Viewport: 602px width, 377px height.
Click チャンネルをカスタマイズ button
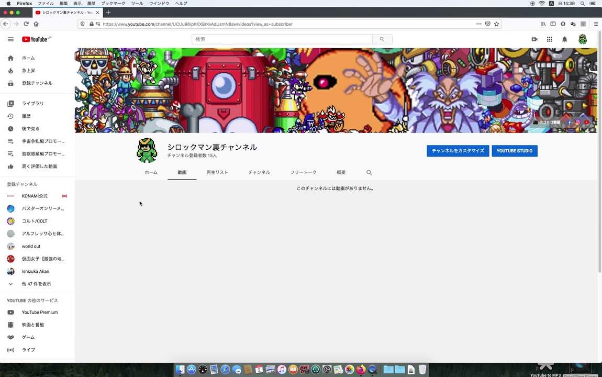coord(458,151)
